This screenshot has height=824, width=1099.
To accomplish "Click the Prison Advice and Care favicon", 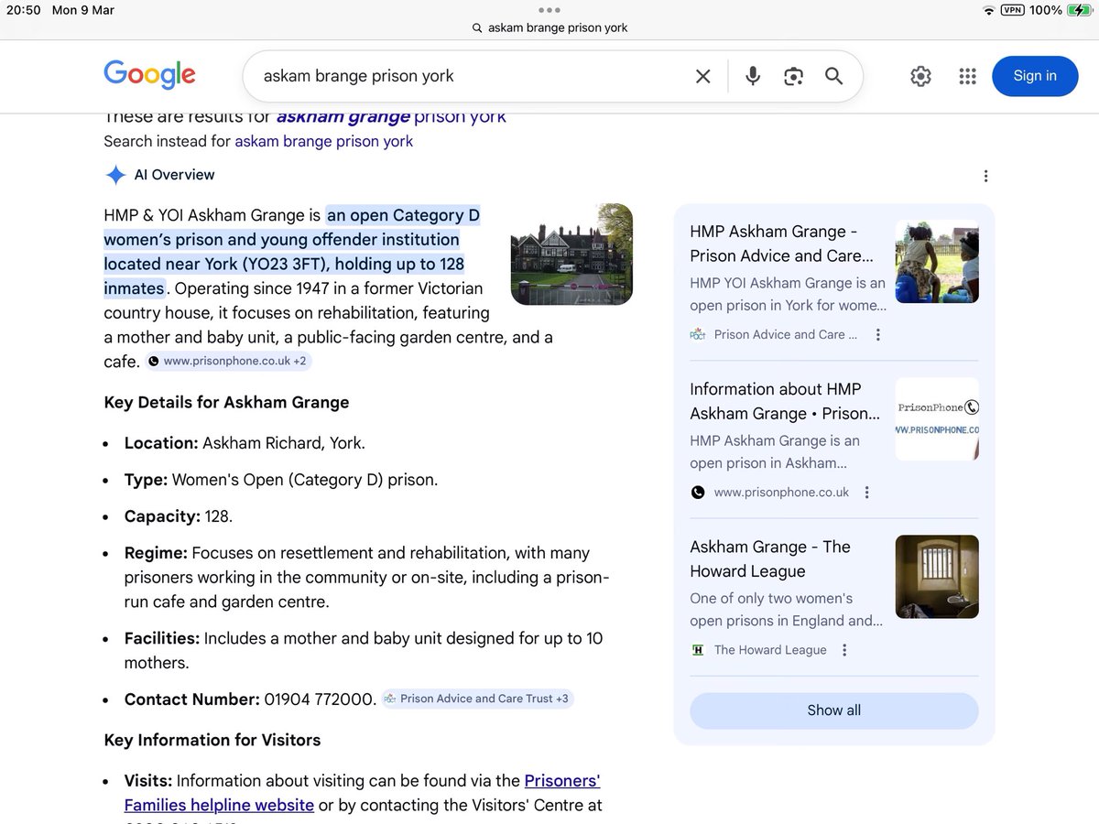I will pos(698,335).
